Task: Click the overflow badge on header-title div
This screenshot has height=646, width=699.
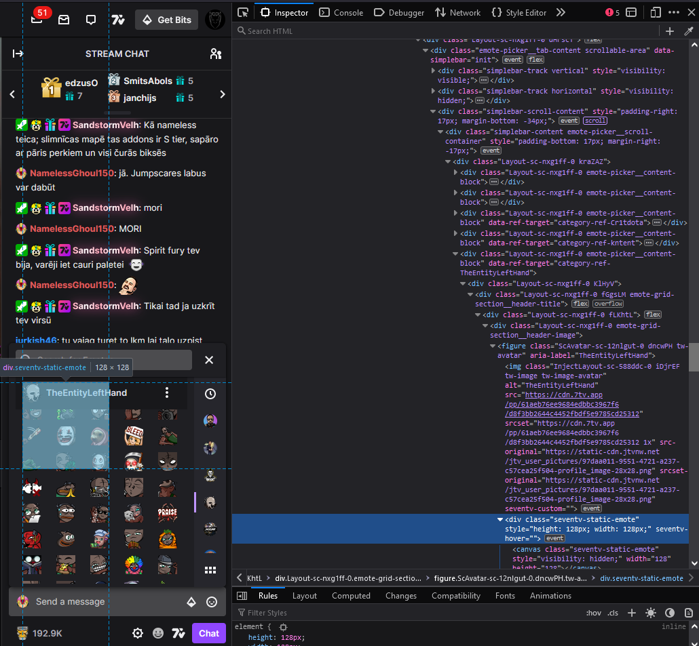Action: (x=608, y=304)
